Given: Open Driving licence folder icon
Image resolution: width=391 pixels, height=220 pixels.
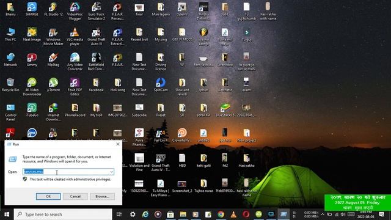Looking at the screenshot, I should pyautogui.click(x=161, y=62).
